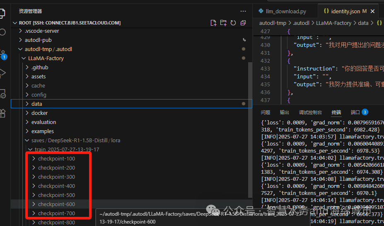Viewport: 384px width, 226px height.
Task: Click autodl-tmp in the breadcrumb path
Action: coord(273,23)
